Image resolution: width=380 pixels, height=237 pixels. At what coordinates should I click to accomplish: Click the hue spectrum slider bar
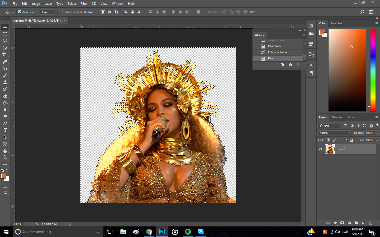click(x=373, y=70)
